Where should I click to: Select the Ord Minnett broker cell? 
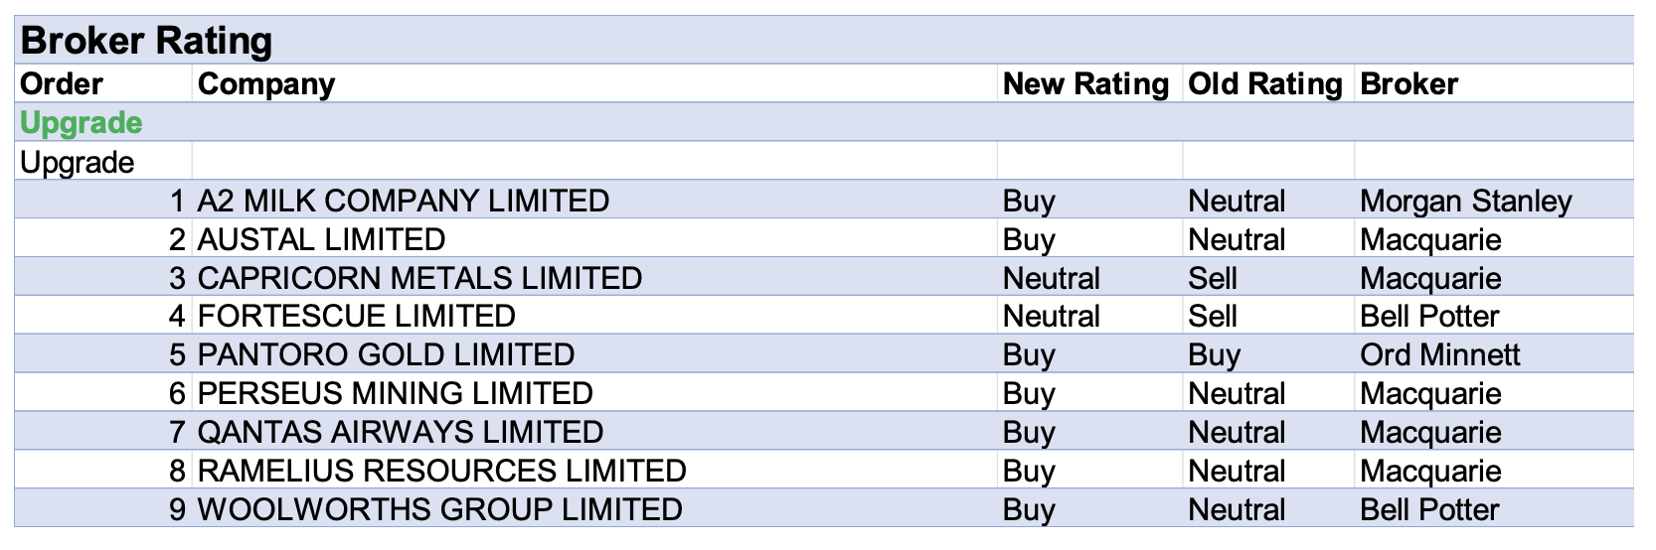tap(1439, 355)
